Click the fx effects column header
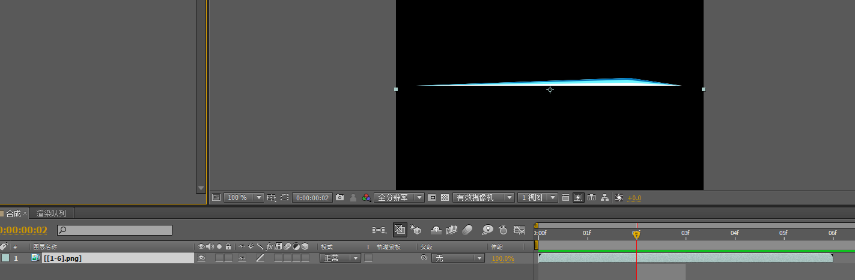Screen dimensions: 855x280 tap(270, 246)
